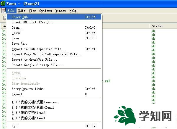Choose Export Page Map to TAB separated File...

pos(54,54)
